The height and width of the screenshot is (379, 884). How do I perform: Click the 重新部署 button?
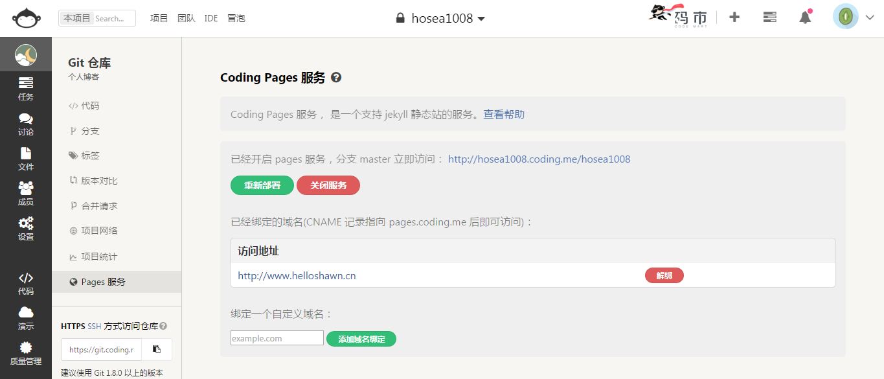coord(262,185)
